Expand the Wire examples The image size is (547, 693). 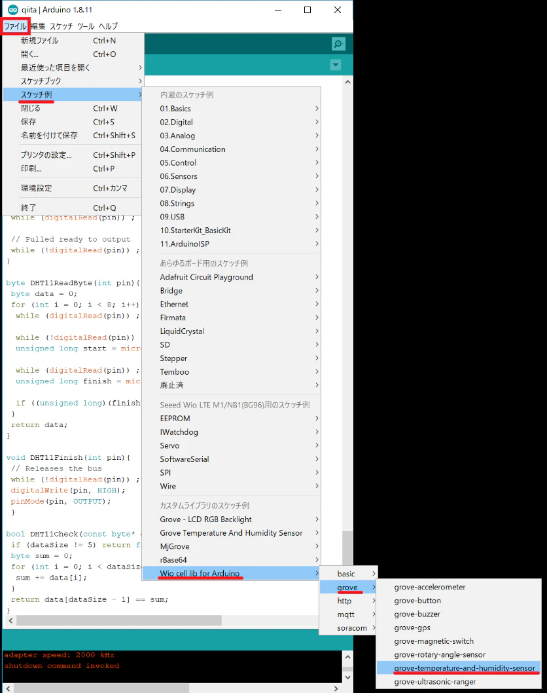point(232,486)
